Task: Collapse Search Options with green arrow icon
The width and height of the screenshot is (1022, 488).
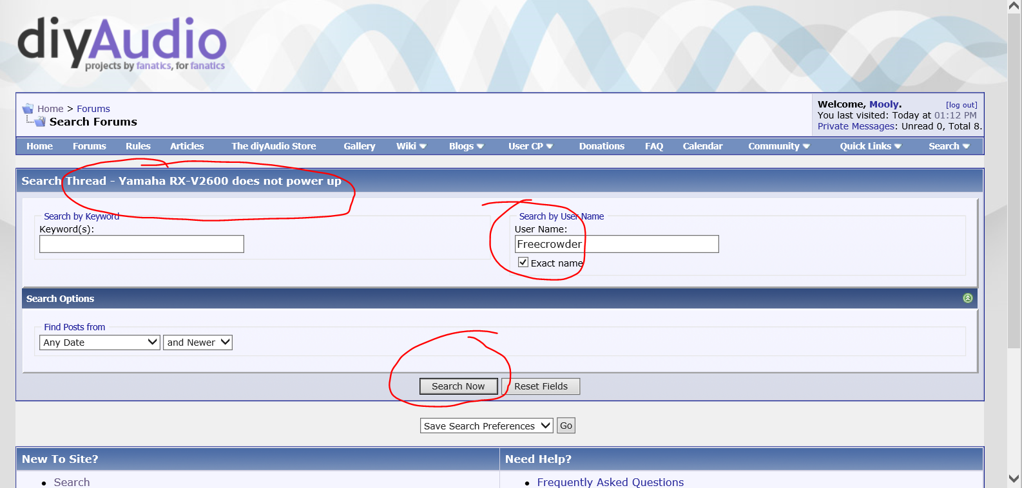Action: (967, 298)
